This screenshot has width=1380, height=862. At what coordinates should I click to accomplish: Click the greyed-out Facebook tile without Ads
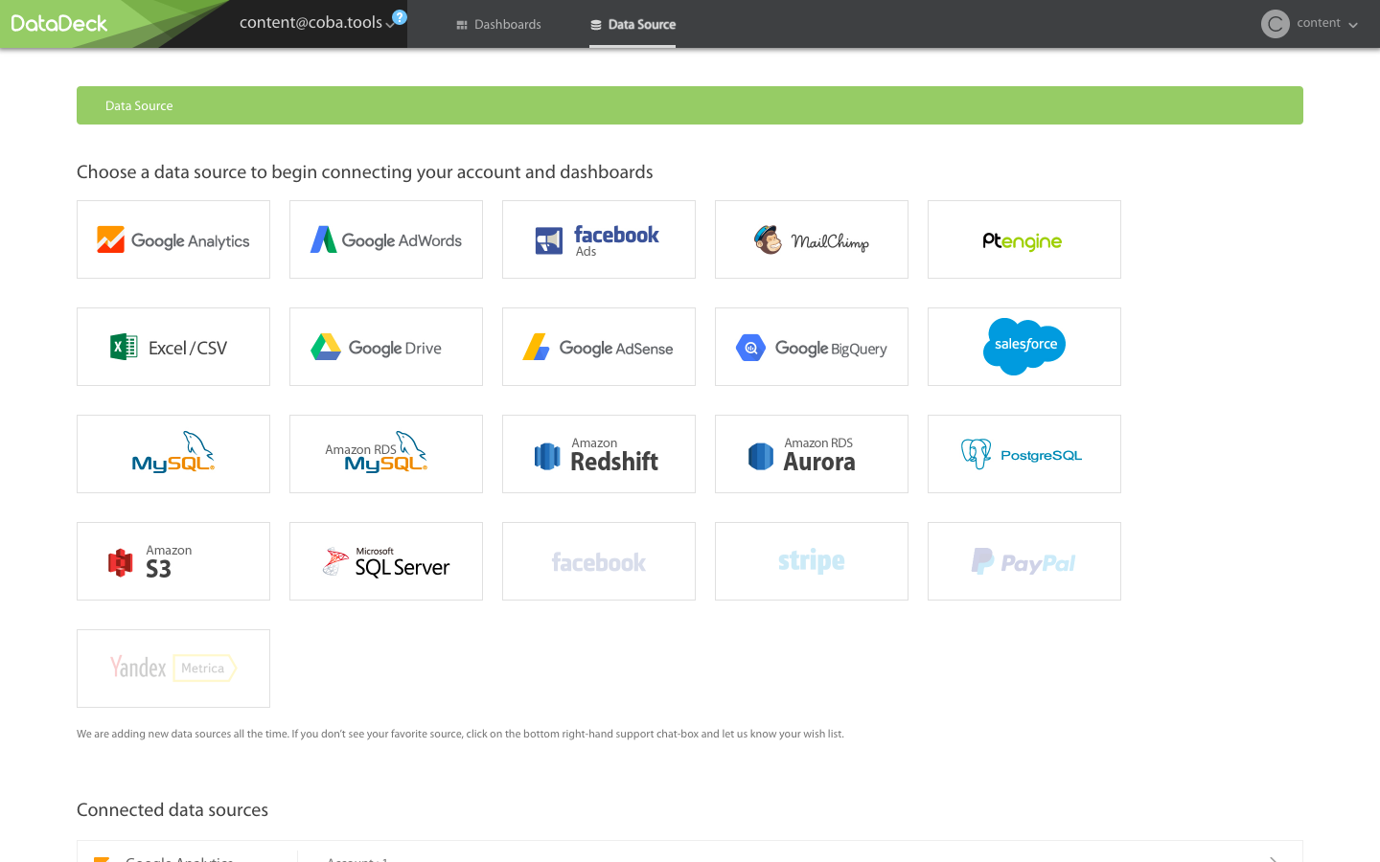(x=599, y=561)
